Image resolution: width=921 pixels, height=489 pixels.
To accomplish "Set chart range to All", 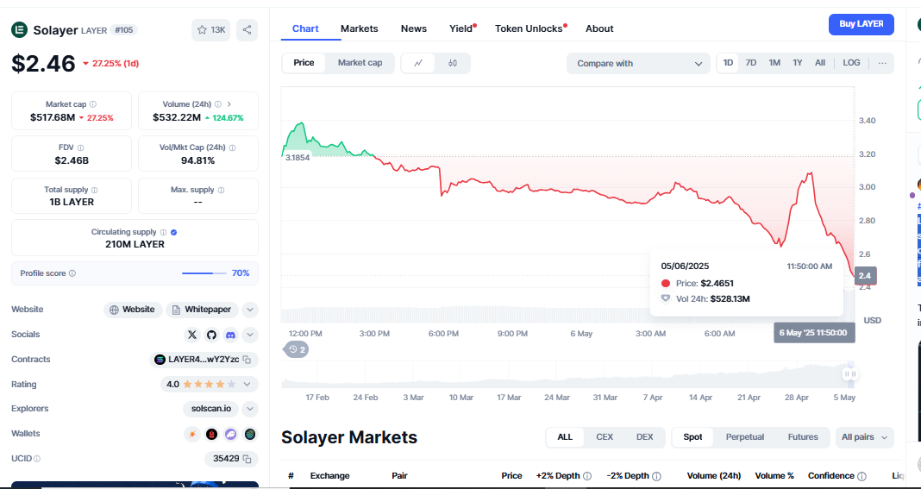I will (x=820, y=63).
